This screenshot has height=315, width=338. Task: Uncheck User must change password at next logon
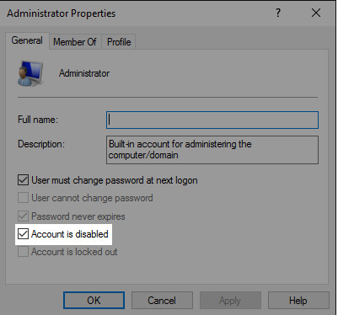(x=23, y=180)
